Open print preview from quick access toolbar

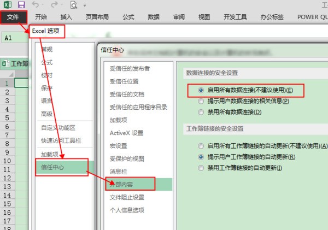point(74,4)
